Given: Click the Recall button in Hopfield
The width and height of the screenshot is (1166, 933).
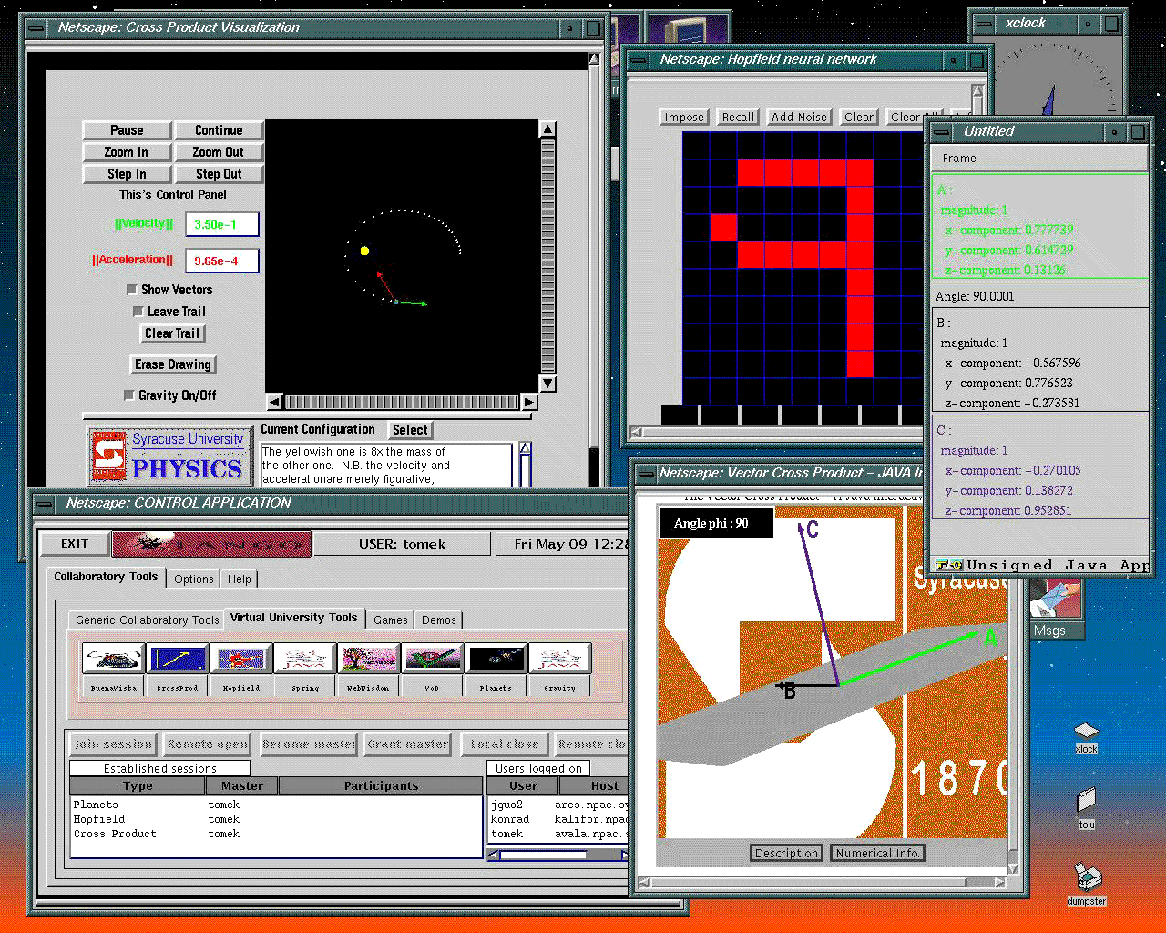Looking at the screenshot, I should [x=738, y=118].
